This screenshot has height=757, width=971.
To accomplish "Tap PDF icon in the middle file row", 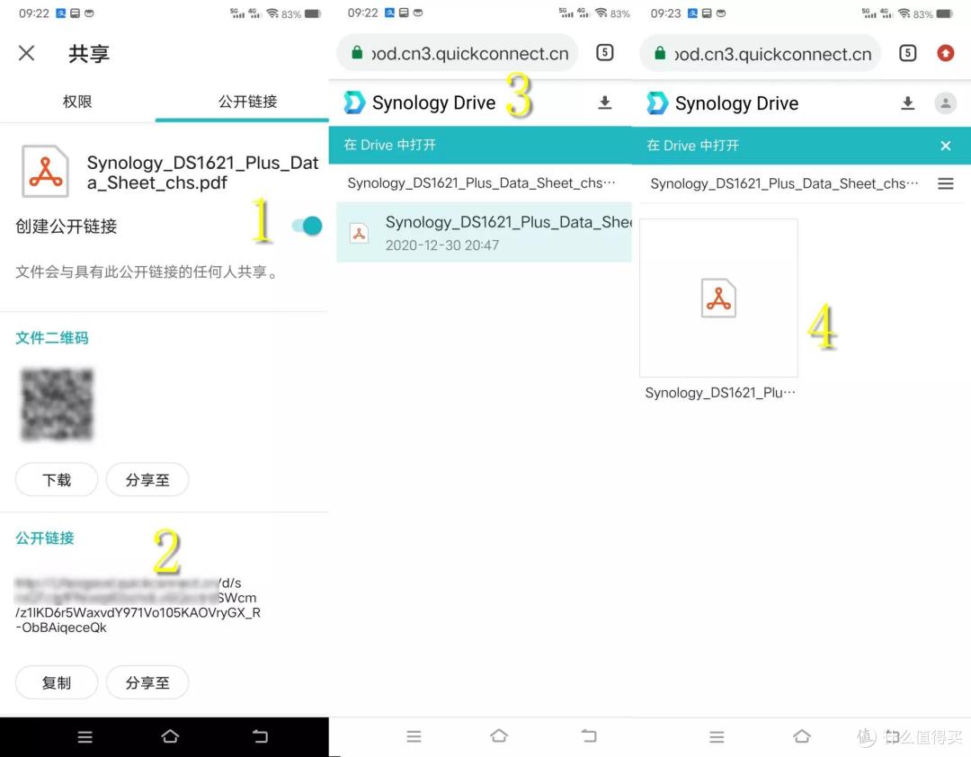I will [359, 234].
